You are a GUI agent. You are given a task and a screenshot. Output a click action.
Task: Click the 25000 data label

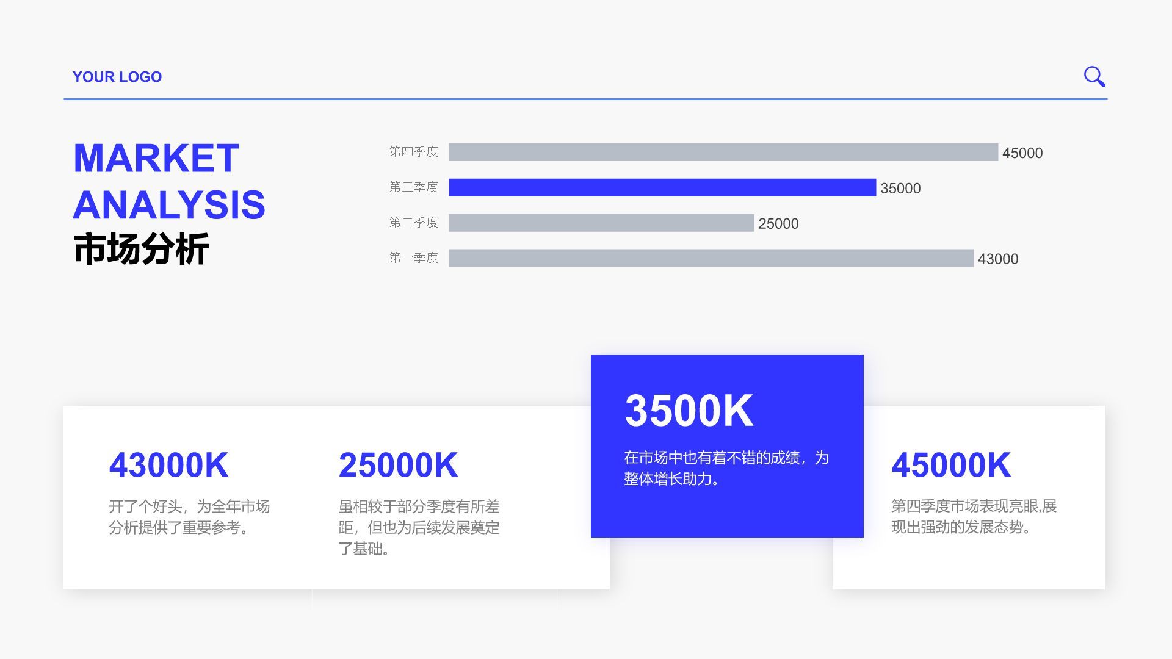pyautogui.click(x=778, y=224)
